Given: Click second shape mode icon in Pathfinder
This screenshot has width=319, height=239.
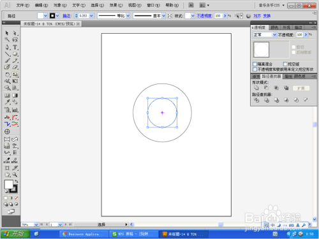Looking at the screenshot, I should pyautogui.click(x=266, y=88).
